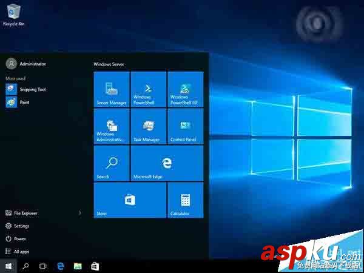This screenshot has width=364, height=273.
Task: Click the taskbar search magnifier icon
Action: tap(25, 266)
